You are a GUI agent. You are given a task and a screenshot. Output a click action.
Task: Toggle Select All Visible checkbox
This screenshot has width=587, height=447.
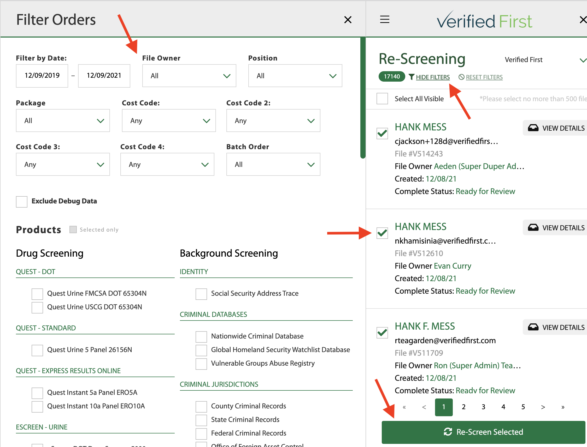[x=382, y=99]
